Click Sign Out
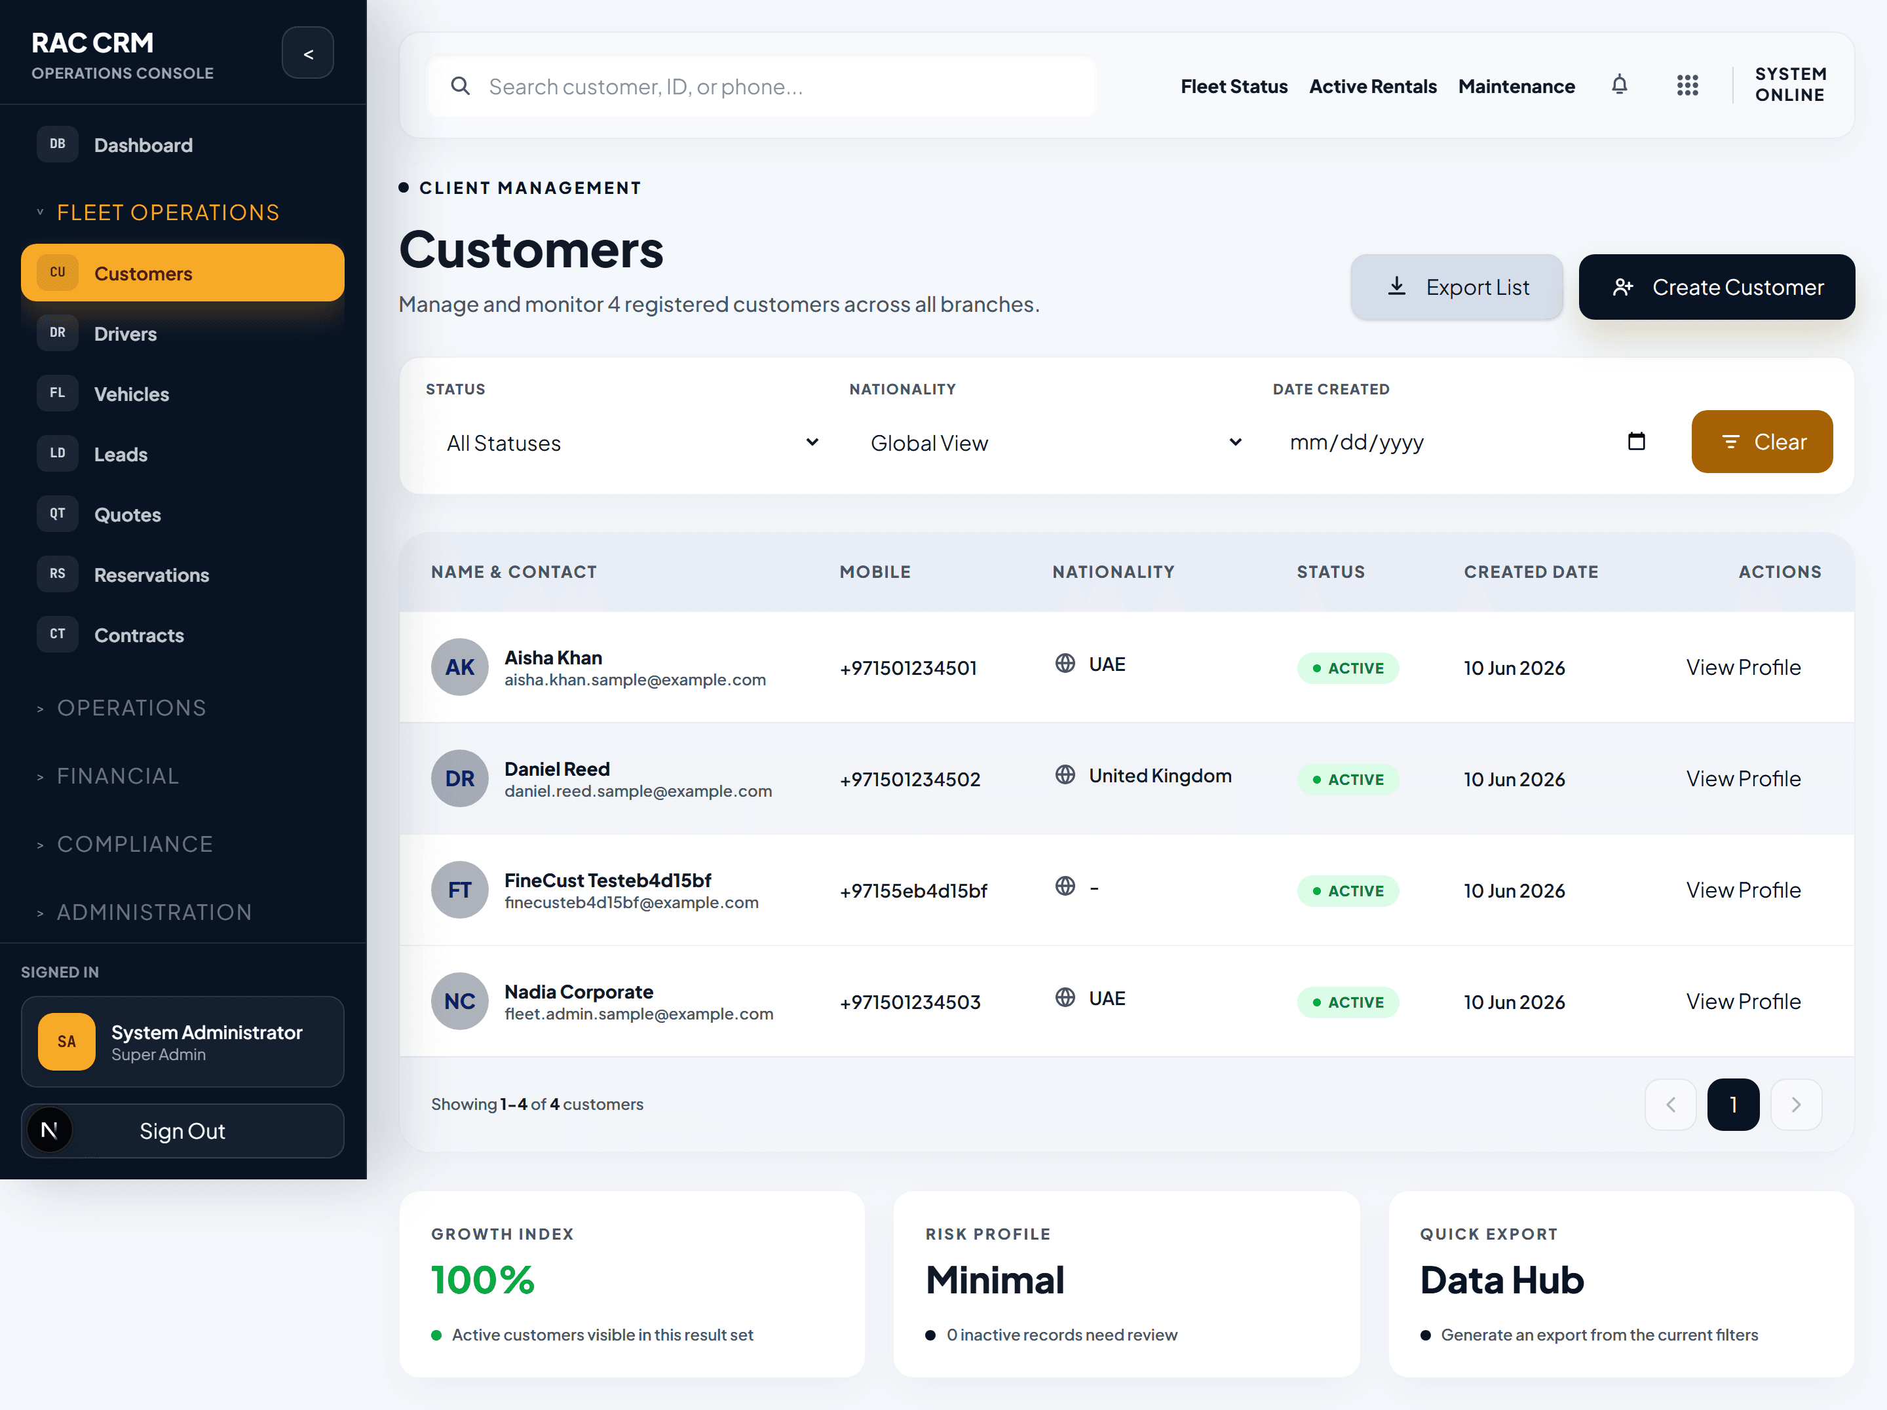Image resolution: width=1887 pixels, height=1410 pixels. click(x=183, y=1131)
